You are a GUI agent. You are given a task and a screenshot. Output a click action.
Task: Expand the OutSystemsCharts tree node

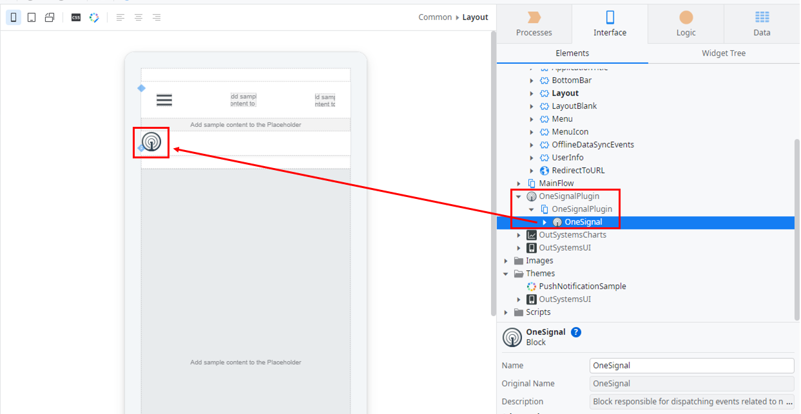[519, 235]
